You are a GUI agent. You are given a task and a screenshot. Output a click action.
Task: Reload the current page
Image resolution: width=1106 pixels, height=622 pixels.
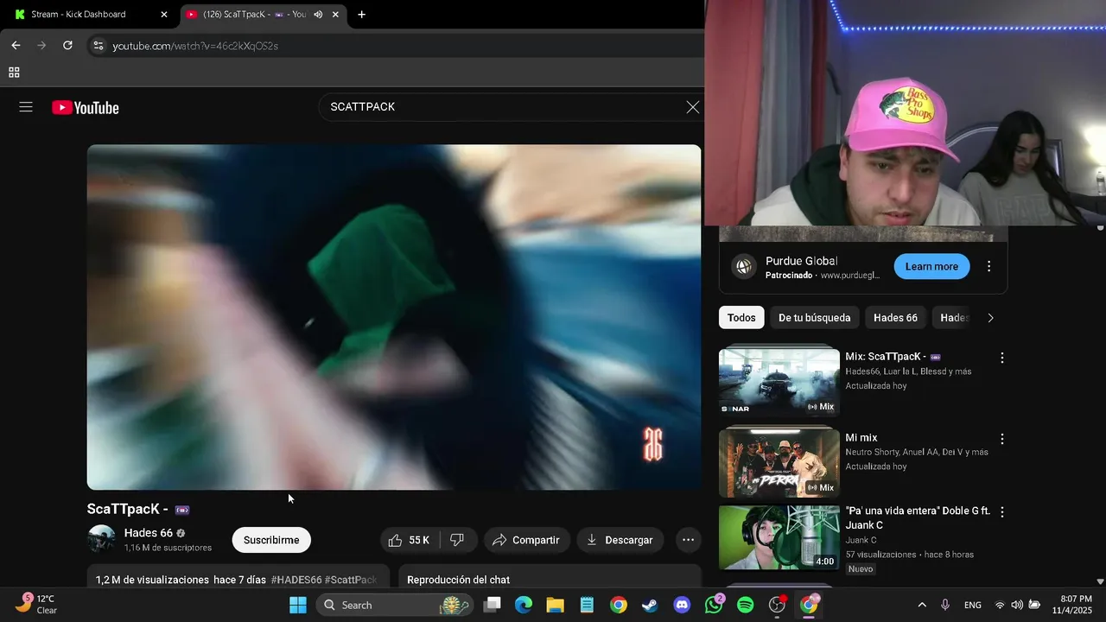tap(67, 46)
